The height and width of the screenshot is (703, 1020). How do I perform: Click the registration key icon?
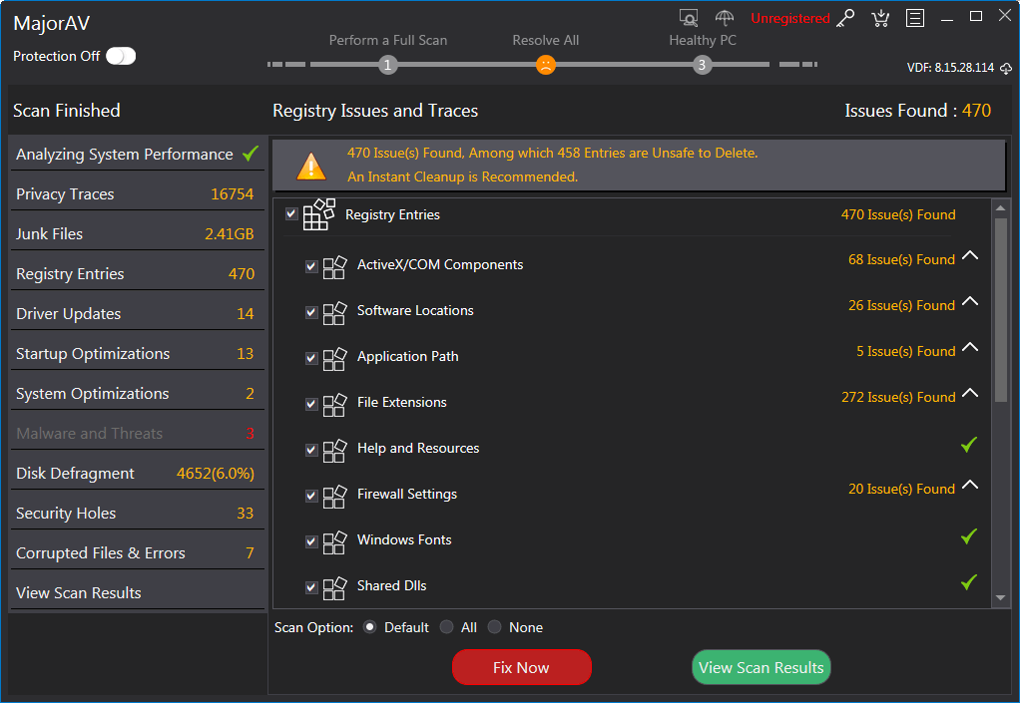point(845,18)
